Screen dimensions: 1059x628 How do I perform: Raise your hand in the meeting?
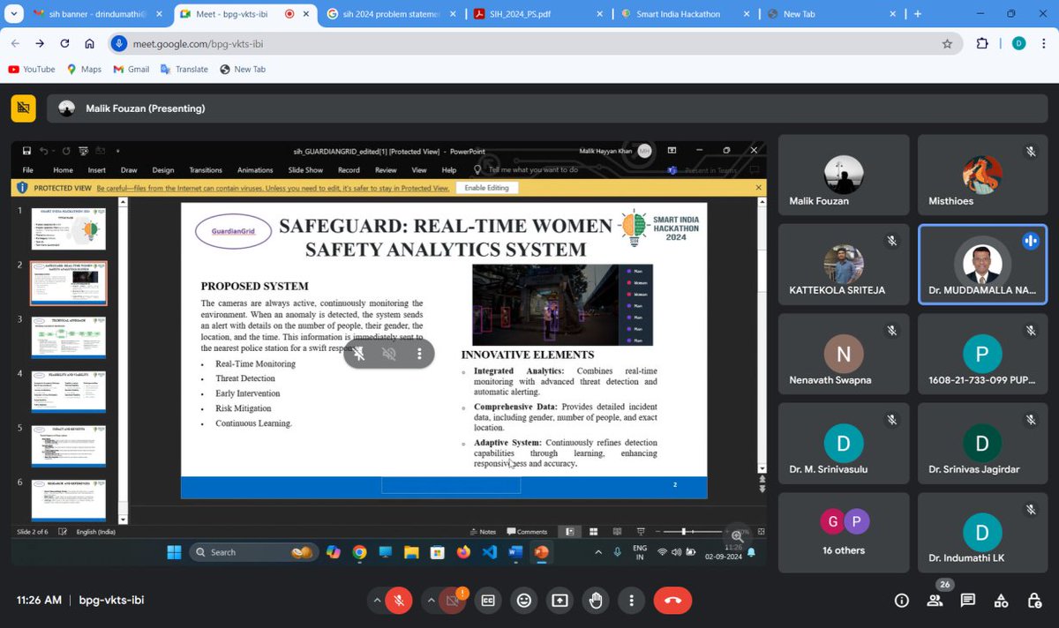[x=596, y=601]
